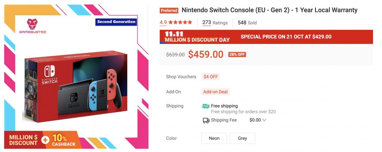This screenshot has height=152, width=382.
Task: Expand the Shipping Fee $0.00 dropdown
Action: click(258, 120)
